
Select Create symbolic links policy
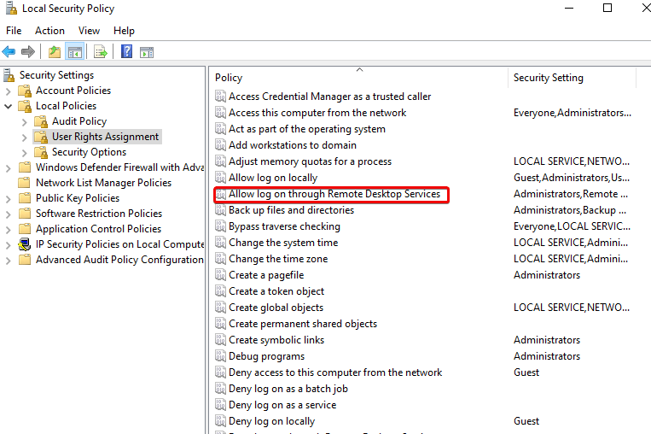[276, 340]
